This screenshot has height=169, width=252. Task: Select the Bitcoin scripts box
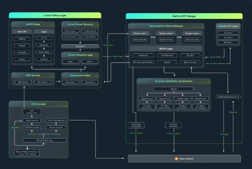(x=190, y=62)
